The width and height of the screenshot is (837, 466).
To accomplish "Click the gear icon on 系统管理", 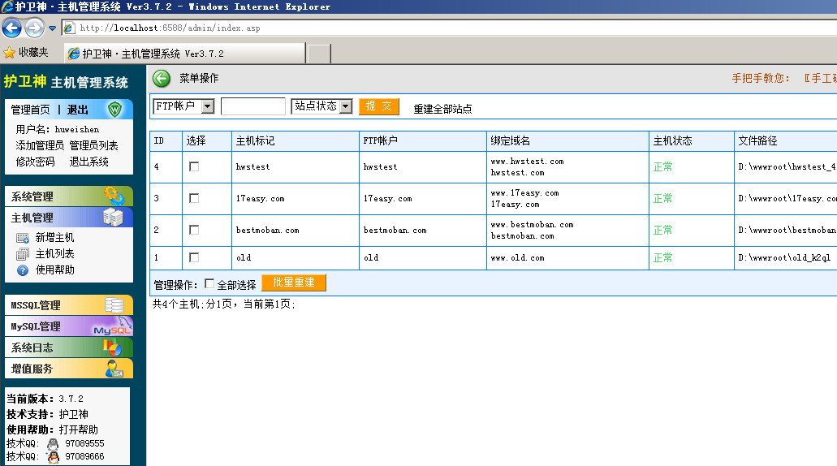I will point(114,196).
